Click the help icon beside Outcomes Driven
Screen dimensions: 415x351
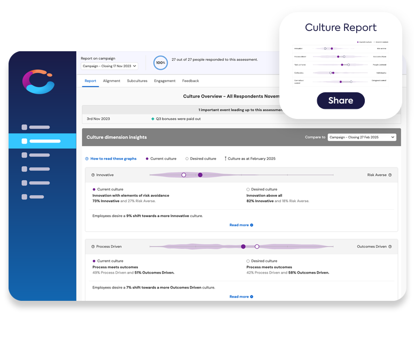390,246
